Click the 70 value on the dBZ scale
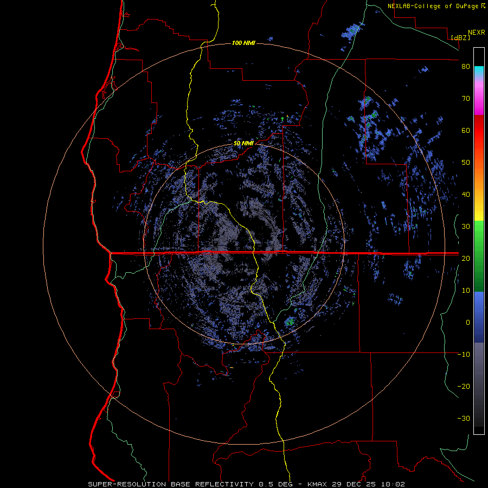 [x=466, y=99]
